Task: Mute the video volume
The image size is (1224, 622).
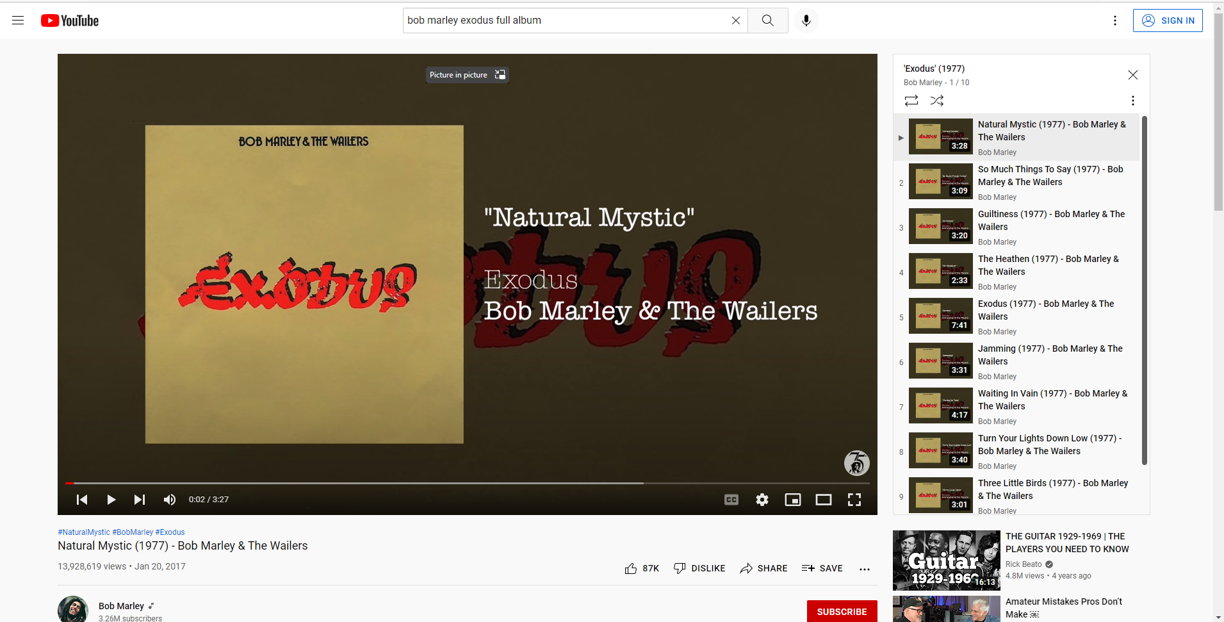Action: 170,500
